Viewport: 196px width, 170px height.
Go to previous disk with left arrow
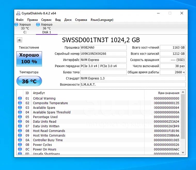(19, 40)
